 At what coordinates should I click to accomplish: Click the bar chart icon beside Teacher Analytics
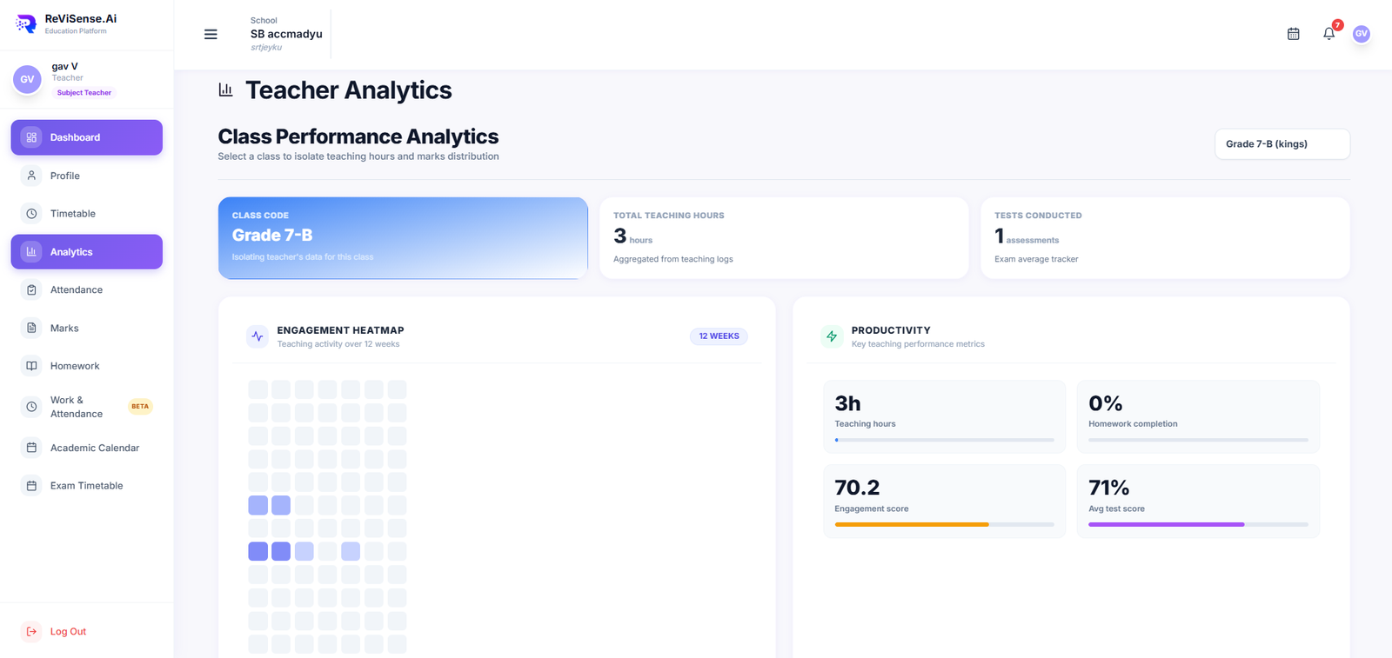226,90
